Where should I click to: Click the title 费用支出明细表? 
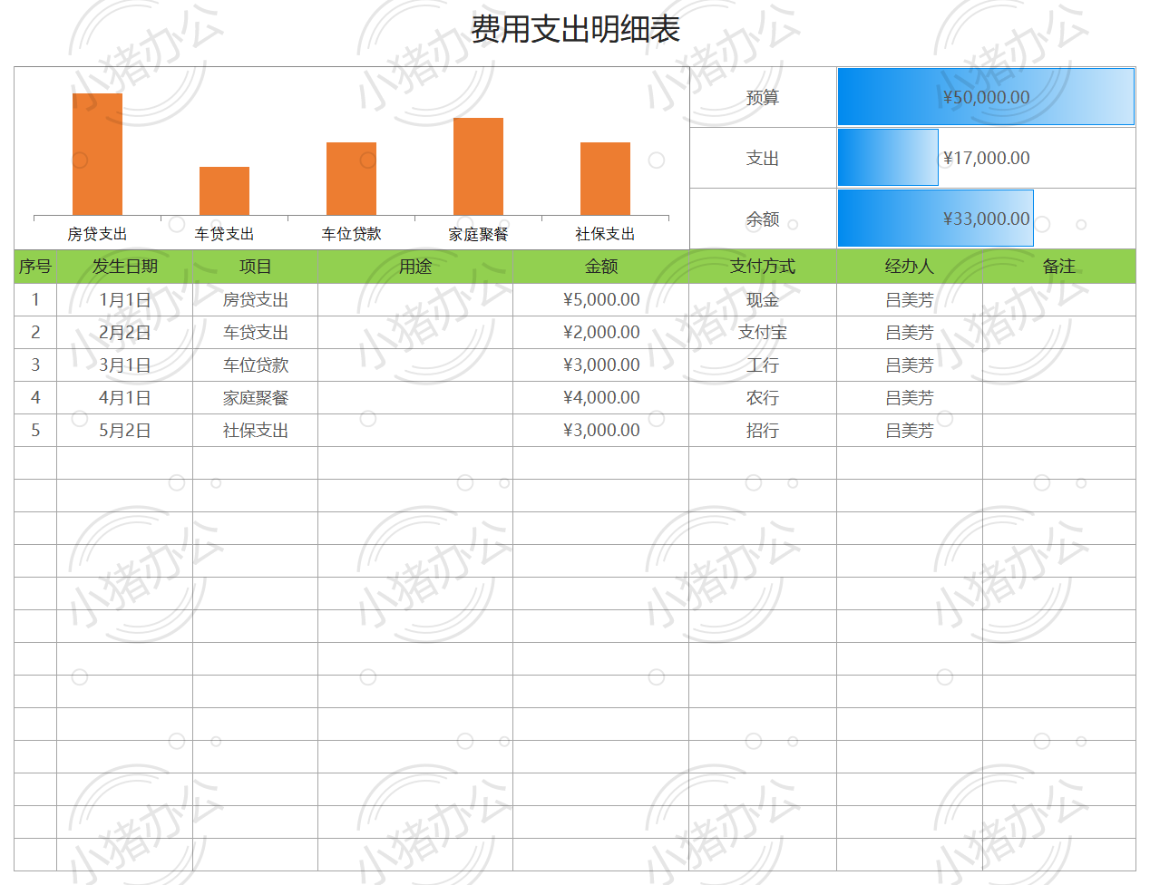coord(575,29)
